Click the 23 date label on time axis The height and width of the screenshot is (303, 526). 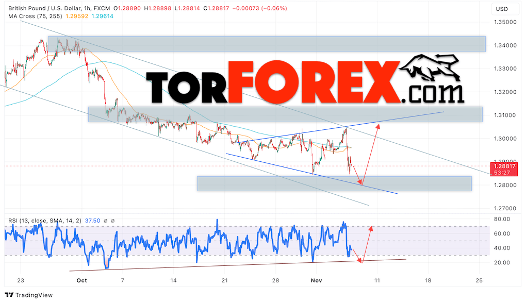pos(21,280)
